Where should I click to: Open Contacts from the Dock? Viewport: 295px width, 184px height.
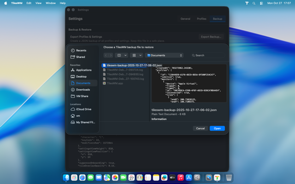point(140,178)
